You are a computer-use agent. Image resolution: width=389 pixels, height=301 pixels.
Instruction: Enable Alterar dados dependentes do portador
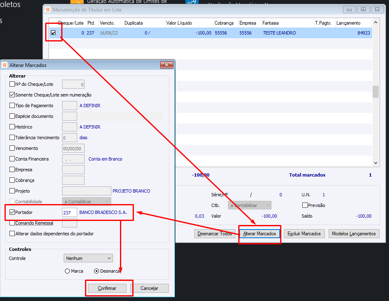pyautogui.click(x=12, y=234)
